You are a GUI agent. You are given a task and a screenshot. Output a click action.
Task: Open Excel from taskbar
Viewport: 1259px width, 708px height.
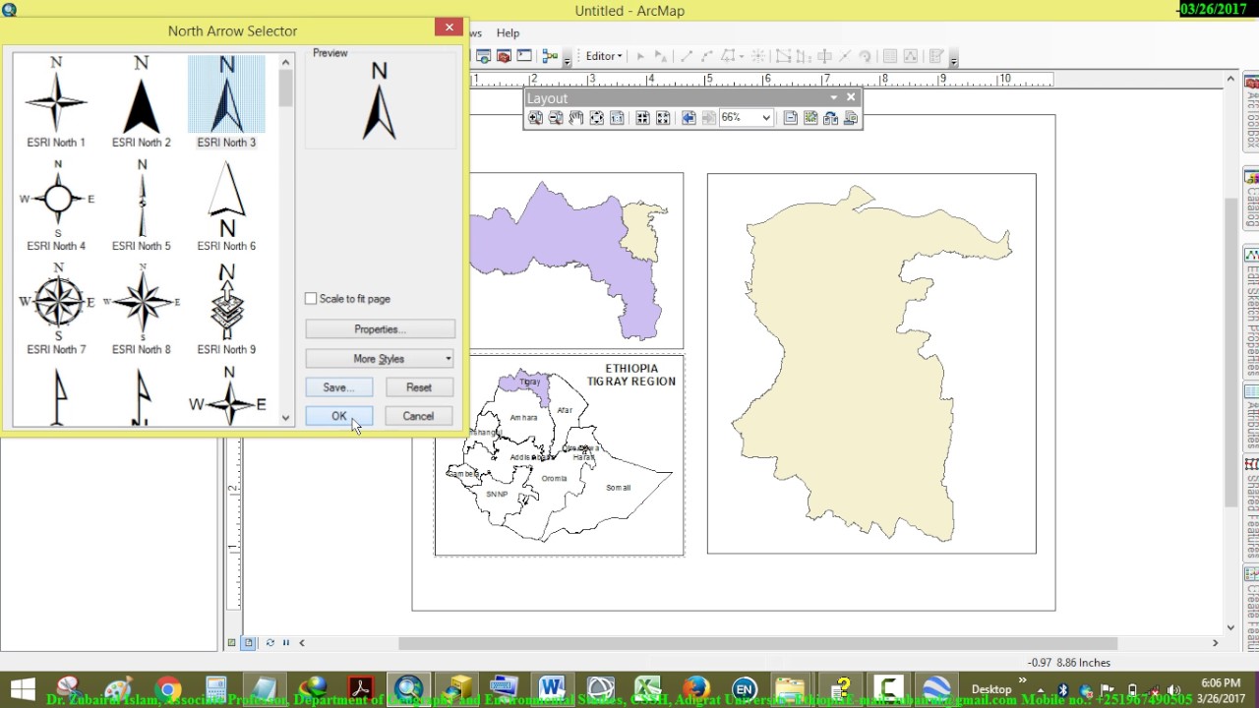pos(648,688)
